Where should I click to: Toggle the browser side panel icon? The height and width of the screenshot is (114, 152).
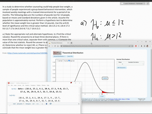coord(144,46)
